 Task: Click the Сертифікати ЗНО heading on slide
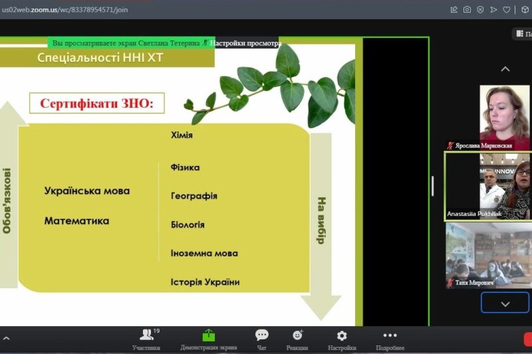pos(97,103)
